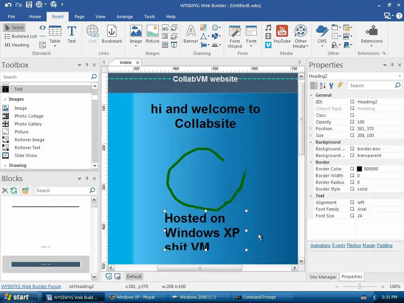404x303 pixels.
Task: Toggle the breakpoint box beside Class
Action: [x=352, y=115]
